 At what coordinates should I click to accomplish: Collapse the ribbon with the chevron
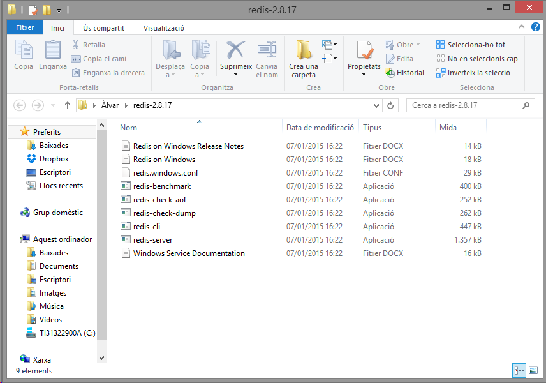click(522, 27)
